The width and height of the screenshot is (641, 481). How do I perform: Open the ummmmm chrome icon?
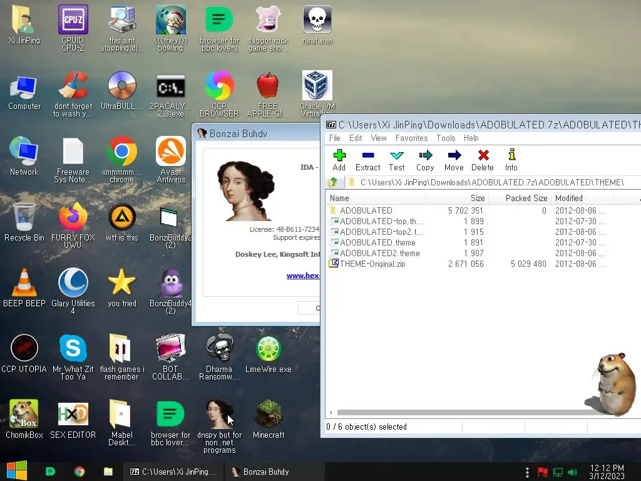pos(122,160)
